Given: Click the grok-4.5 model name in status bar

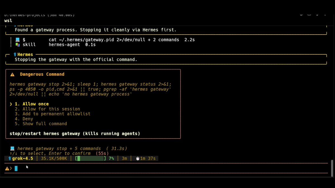Looking at the screenshot, I should coord(23,158).
